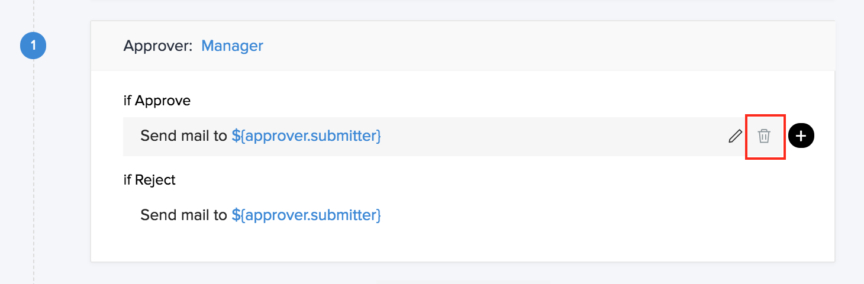Add a new action with the plus icon
The width and height of the screenshot is (864, 284).
pyautogui.click(x=801, y=137)
